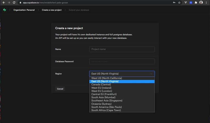This screenshot has width=210, height=123.
Task: Open the saved passwords key icon
Action: pos(174,3)
